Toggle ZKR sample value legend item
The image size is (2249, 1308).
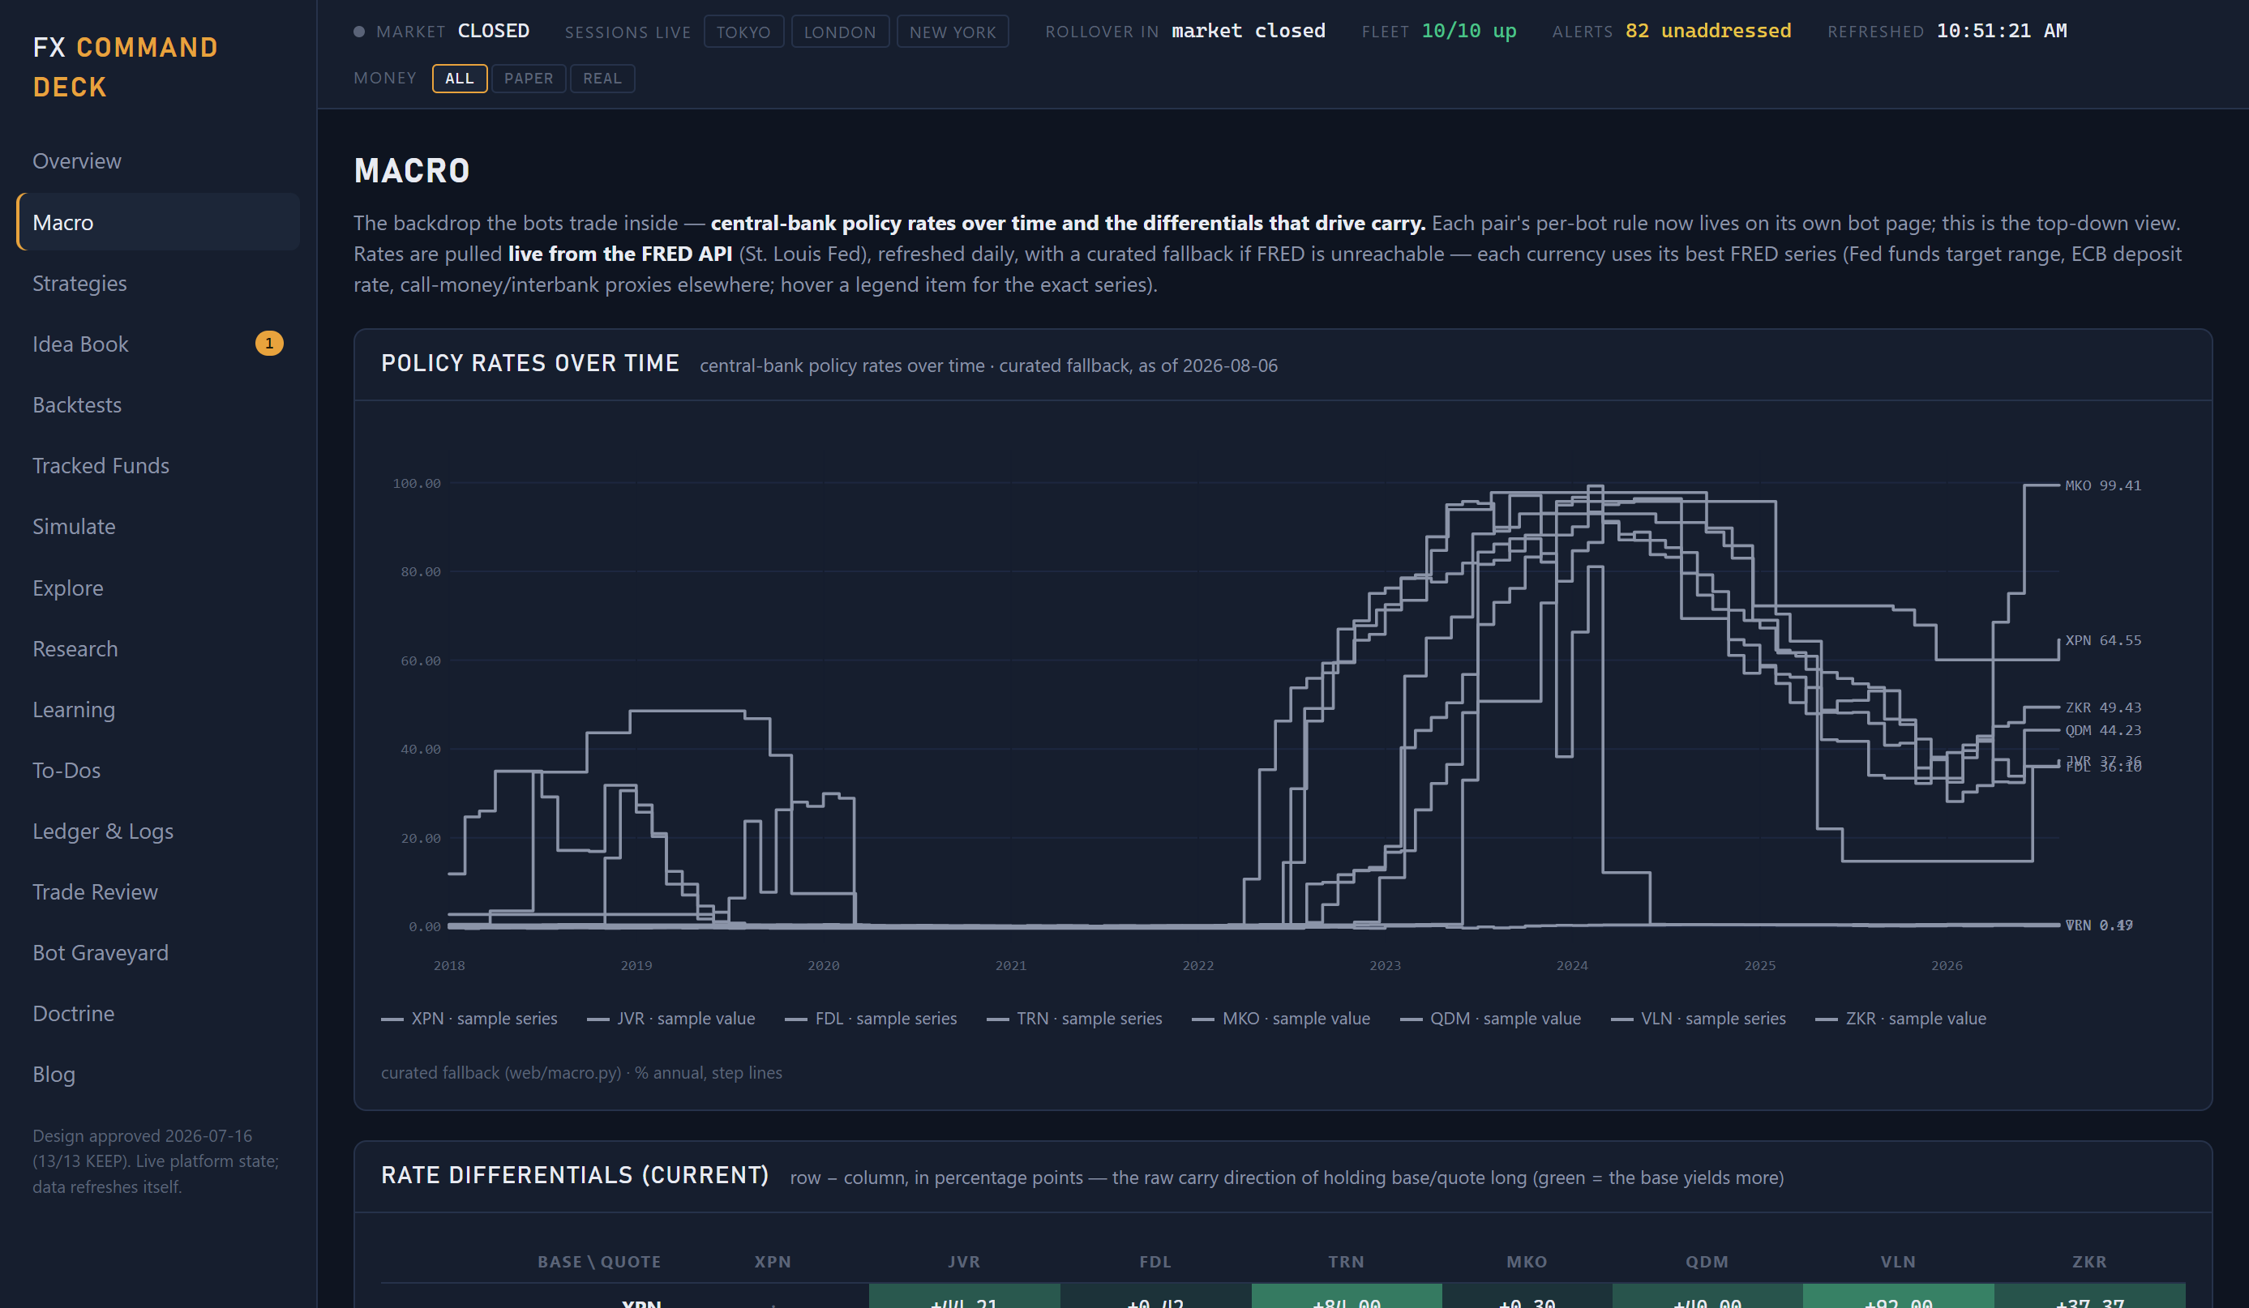tap(1901, 1019)
